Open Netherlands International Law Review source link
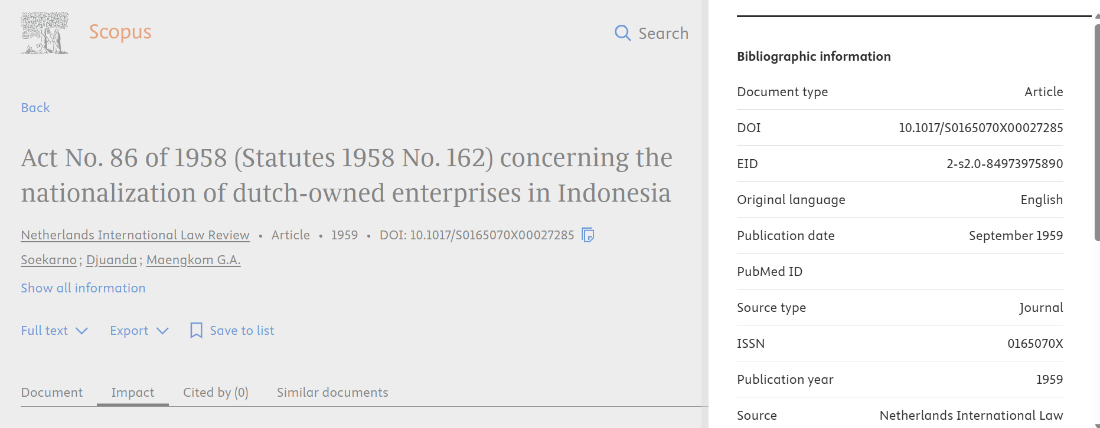The image size is (1100, 428). click(x=135, y=235)
